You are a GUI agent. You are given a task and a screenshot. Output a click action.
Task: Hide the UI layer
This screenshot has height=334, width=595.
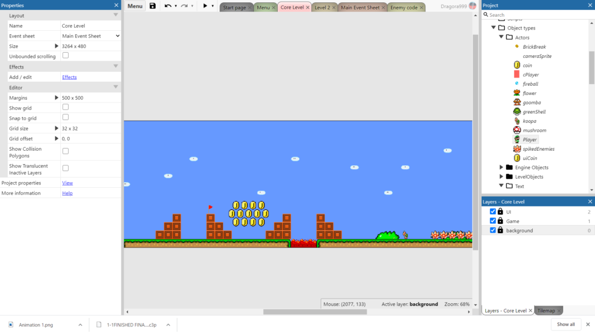coord(493,212)
